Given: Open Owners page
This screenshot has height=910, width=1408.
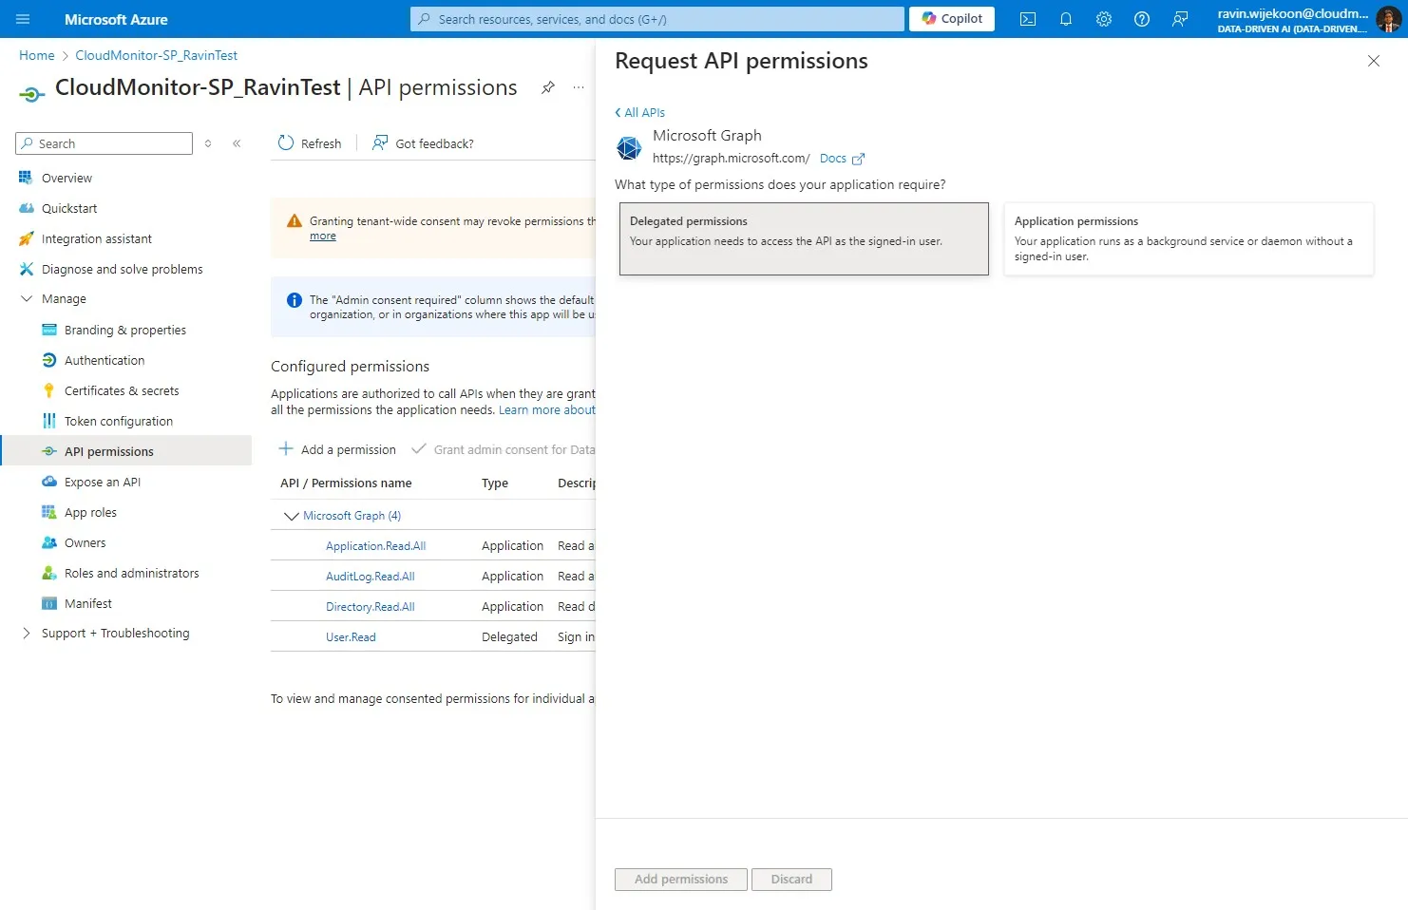Looking at the screenshot, I should 86,542.
